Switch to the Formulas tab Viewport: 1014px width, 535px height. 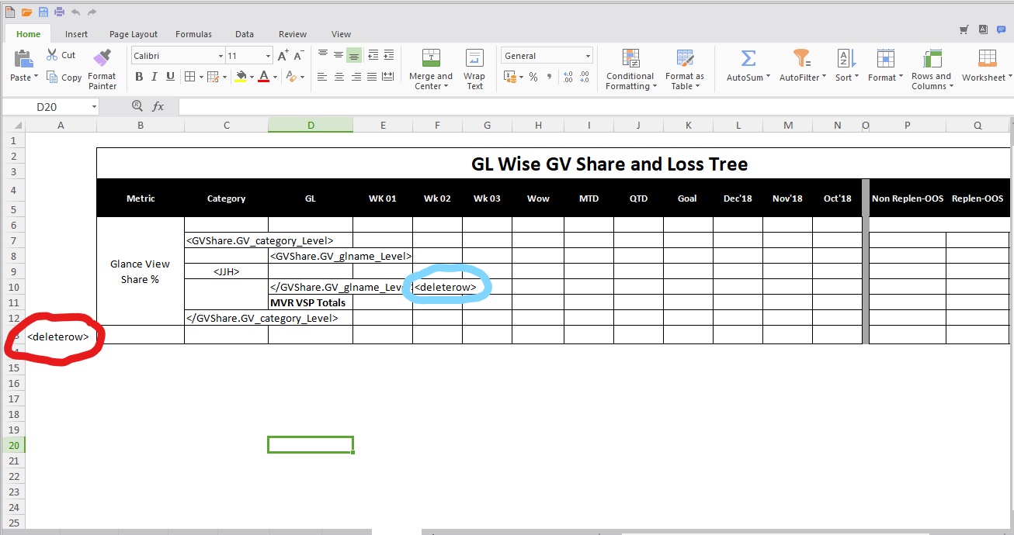point(193,34)
